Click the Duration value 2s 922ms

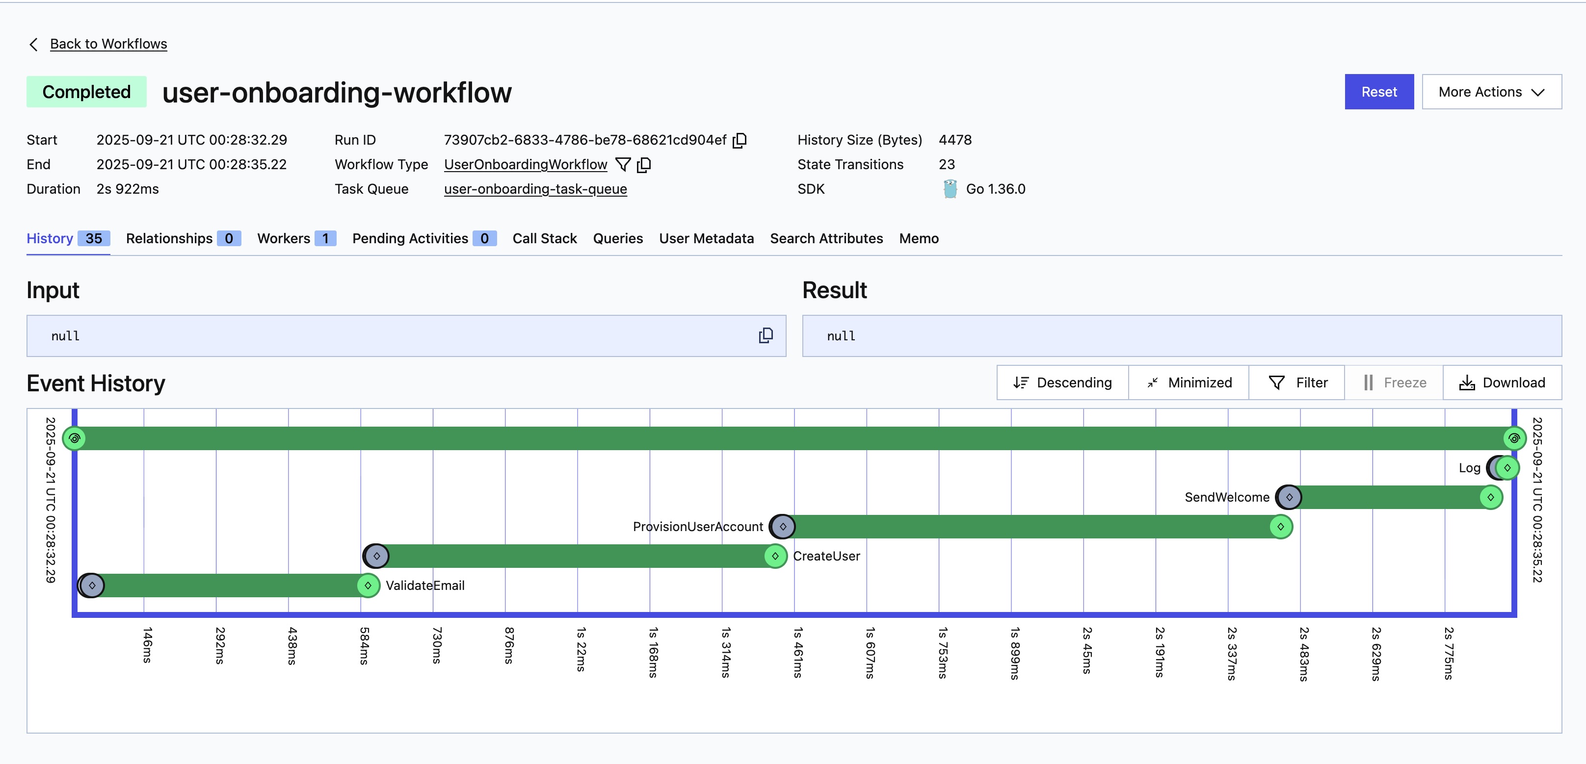(x=128, y=189)
